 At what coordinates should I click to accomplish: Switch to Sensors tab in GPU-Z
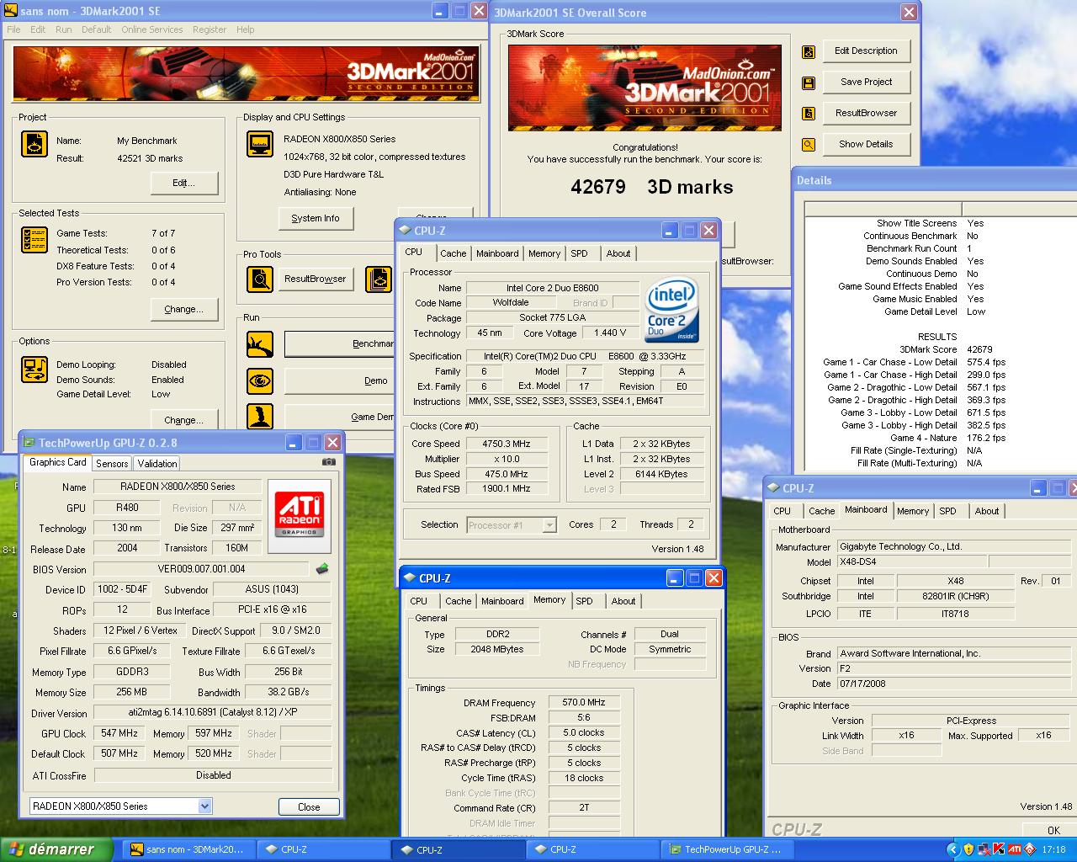[x=112, y=464]
